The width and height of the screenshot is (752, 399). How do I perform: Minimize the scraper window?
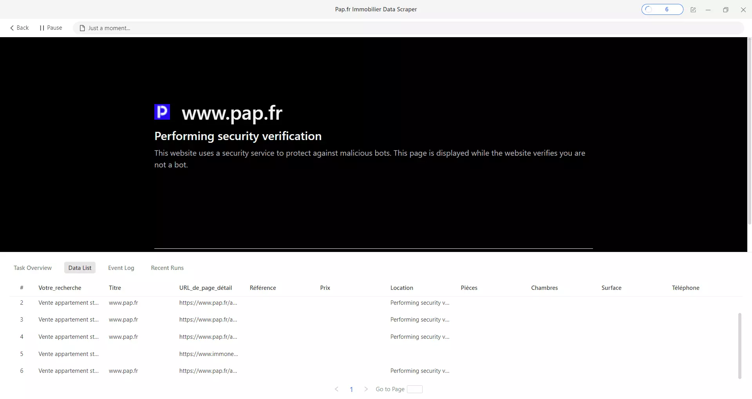click(x=708, y=10)
